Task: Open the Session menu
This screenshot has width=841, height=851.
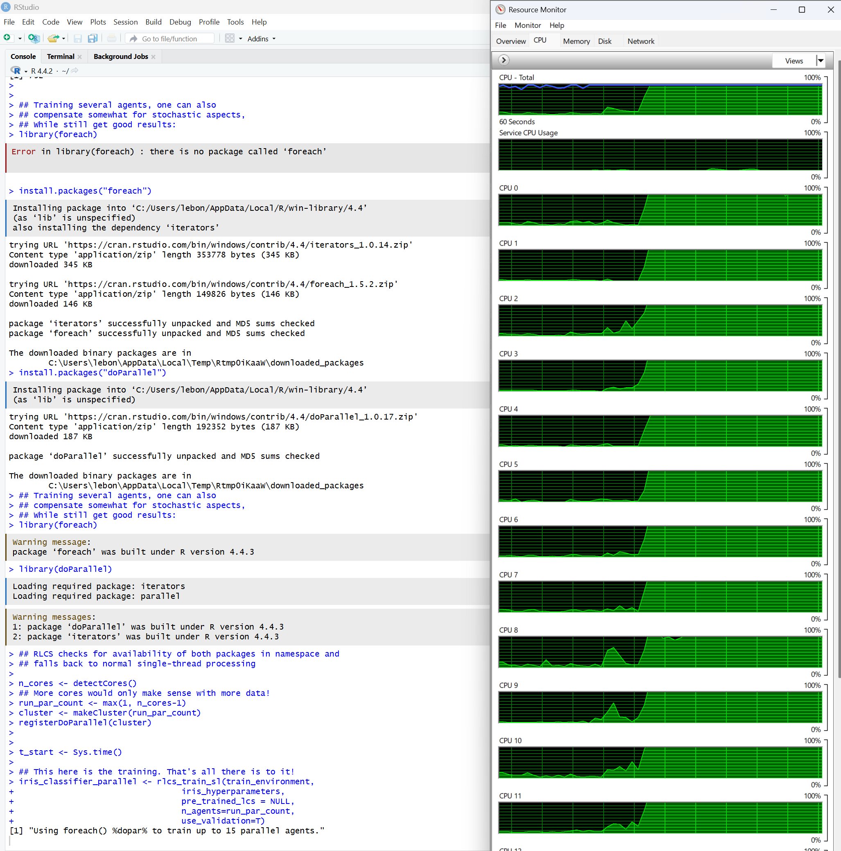Action: (125, 22)
